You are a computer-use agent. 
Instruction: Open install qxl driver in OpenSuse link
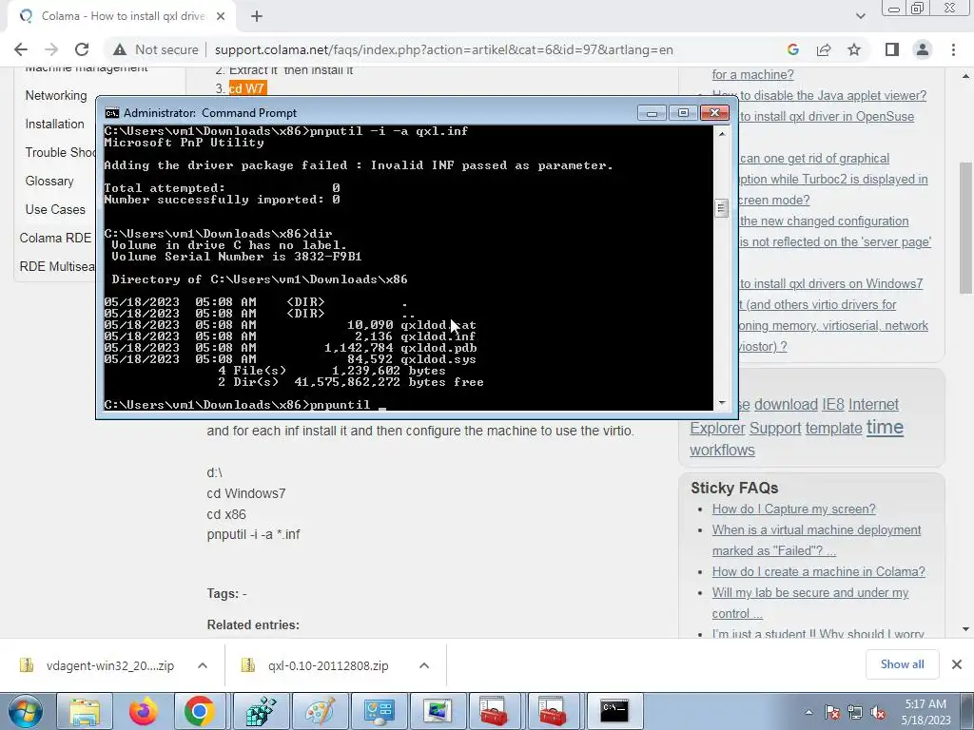tap(827, 117)
